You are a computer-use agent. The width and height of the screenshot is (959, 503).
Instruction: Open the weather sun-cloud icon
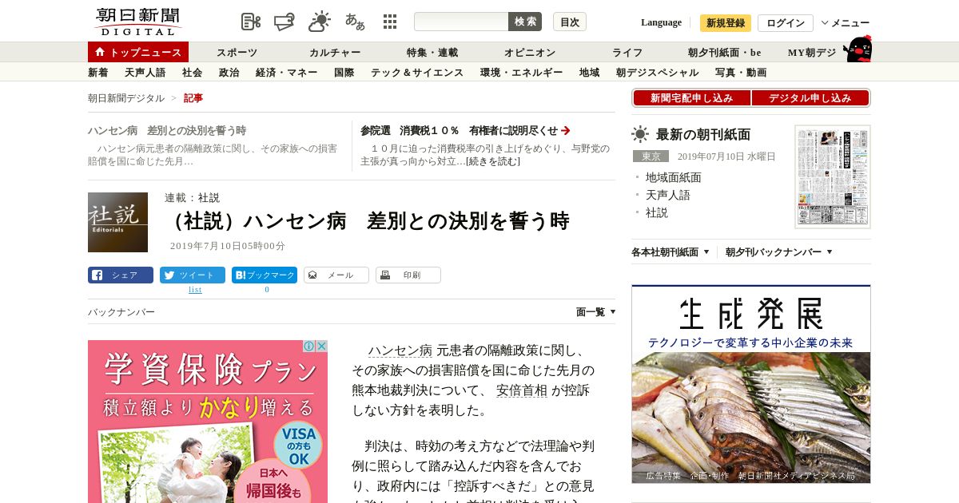(x=320, y=22)
